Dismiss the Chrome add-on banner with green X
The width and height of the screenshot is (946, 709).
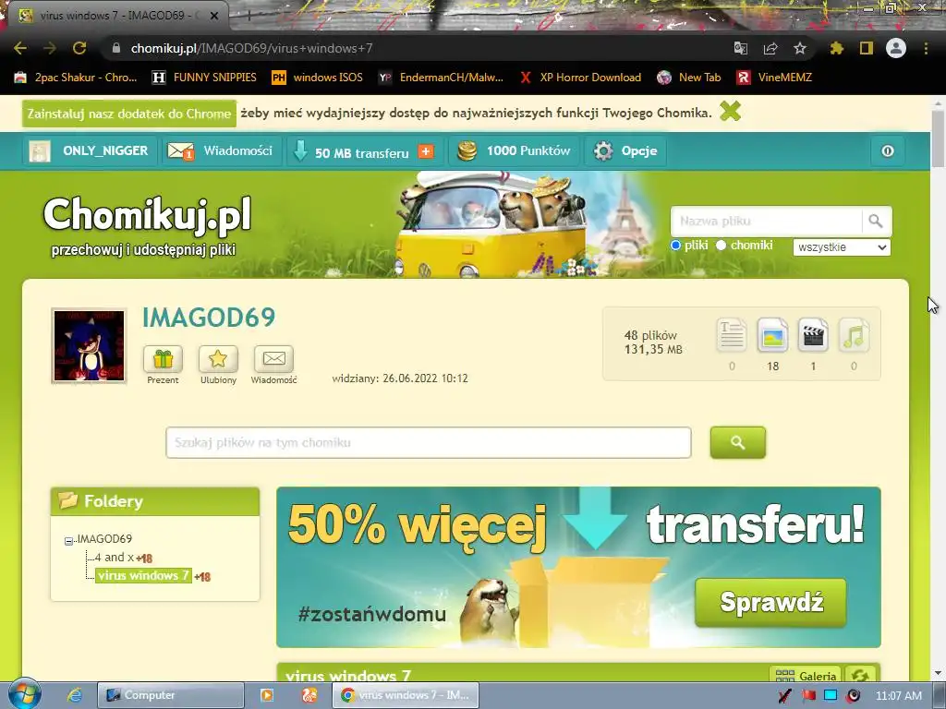(730, 112)
